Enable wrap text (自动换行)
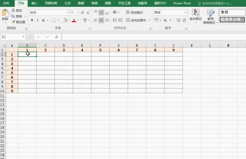This screenshot has height=159, width=246. click(x=135, y=12)
